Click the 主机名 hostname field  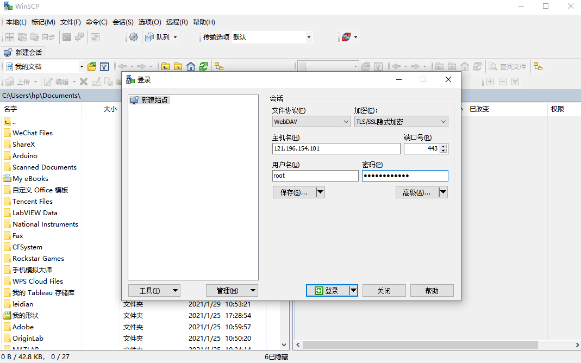pyautogui.click(x=336, y=148)
